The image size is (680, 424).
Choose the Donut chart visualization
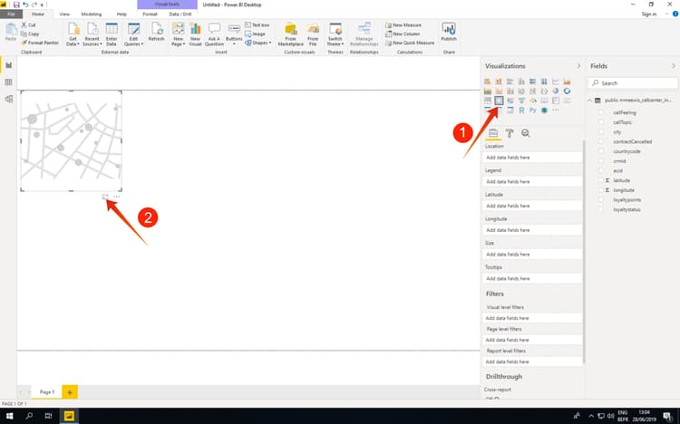pyautogui.click(x=567, y=91)
